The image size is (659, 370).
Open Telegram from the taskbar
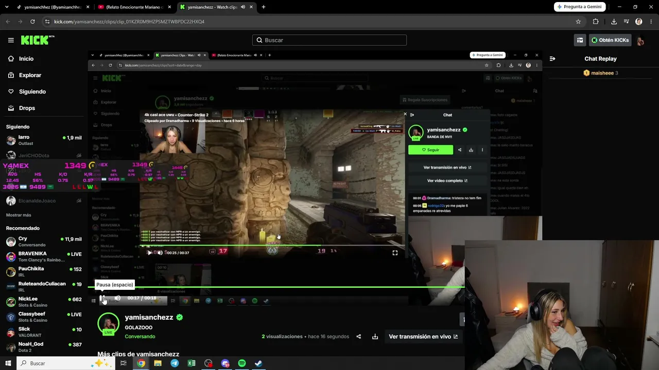click(x=175, y=363)
